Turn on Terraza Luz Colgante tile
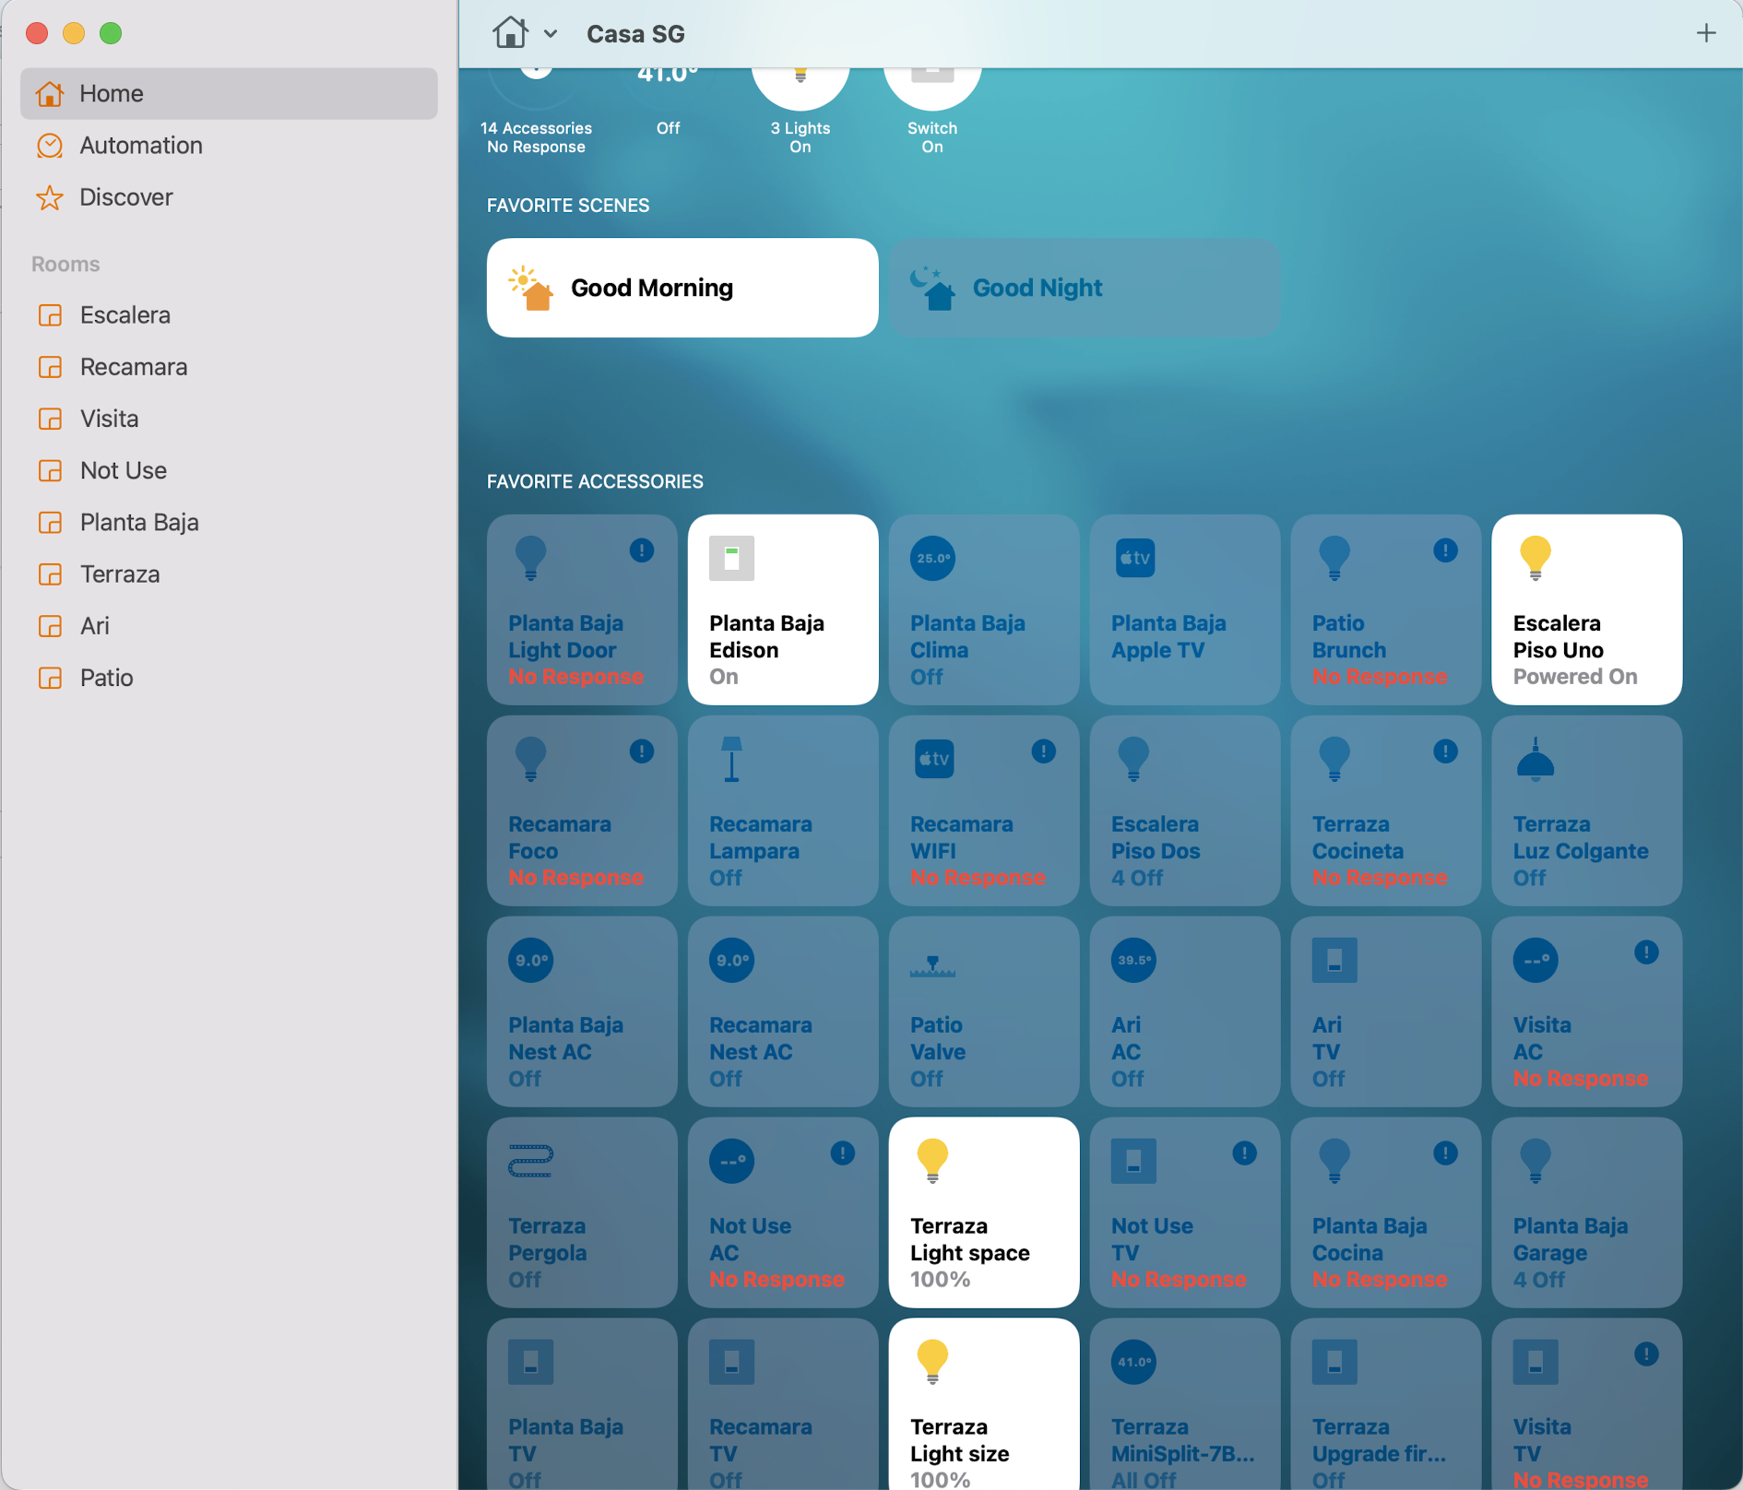1743x1490 pixels. coord(1587,810)
